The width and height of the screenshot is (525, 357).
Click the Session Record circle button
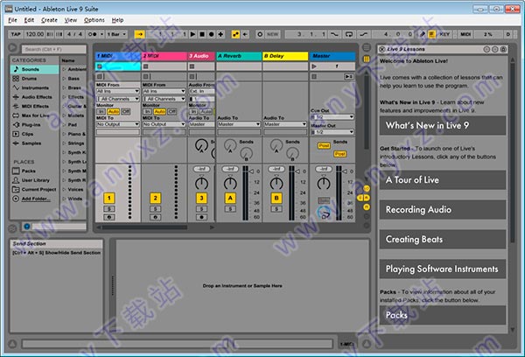[260, 34]
